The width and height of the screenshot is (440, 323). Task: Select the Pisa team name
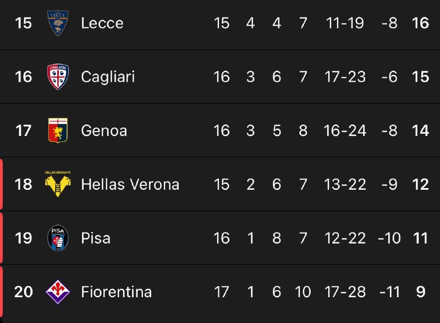tap(96, 238)
